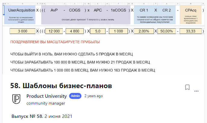Image resolution: width=207 pixels, height=123 pixels.
Task: Open the three-dots more options menu
Action: pyautogui.click(x=197, y=91)
